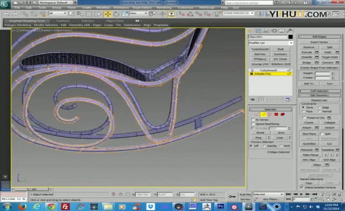Enable By Vertex checkbox
Image resolution: width=345 pixels, height=211 pixels.
click(253, 120)
